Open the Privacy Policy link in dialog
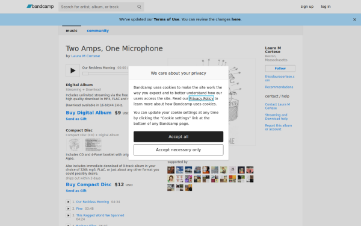This screenshot has width=361, height=226. tap(201, 98)
